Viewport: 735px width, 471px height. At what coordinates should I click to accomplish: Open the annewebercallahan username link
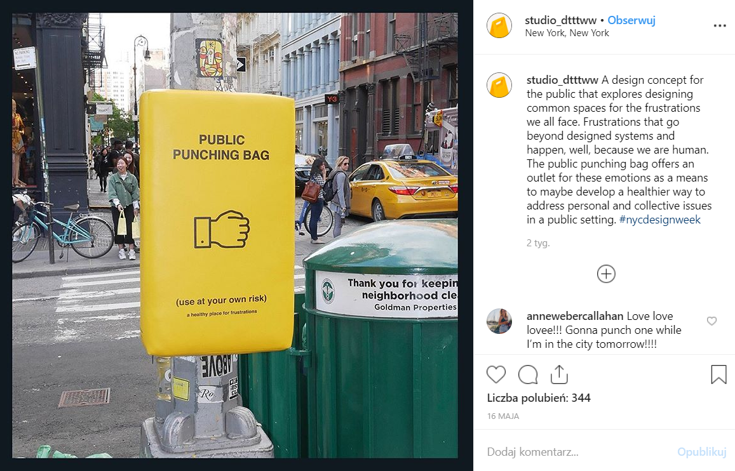(575, 316)
